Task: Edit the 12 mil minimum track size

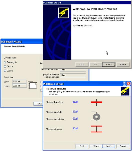Action: [75, 101]
